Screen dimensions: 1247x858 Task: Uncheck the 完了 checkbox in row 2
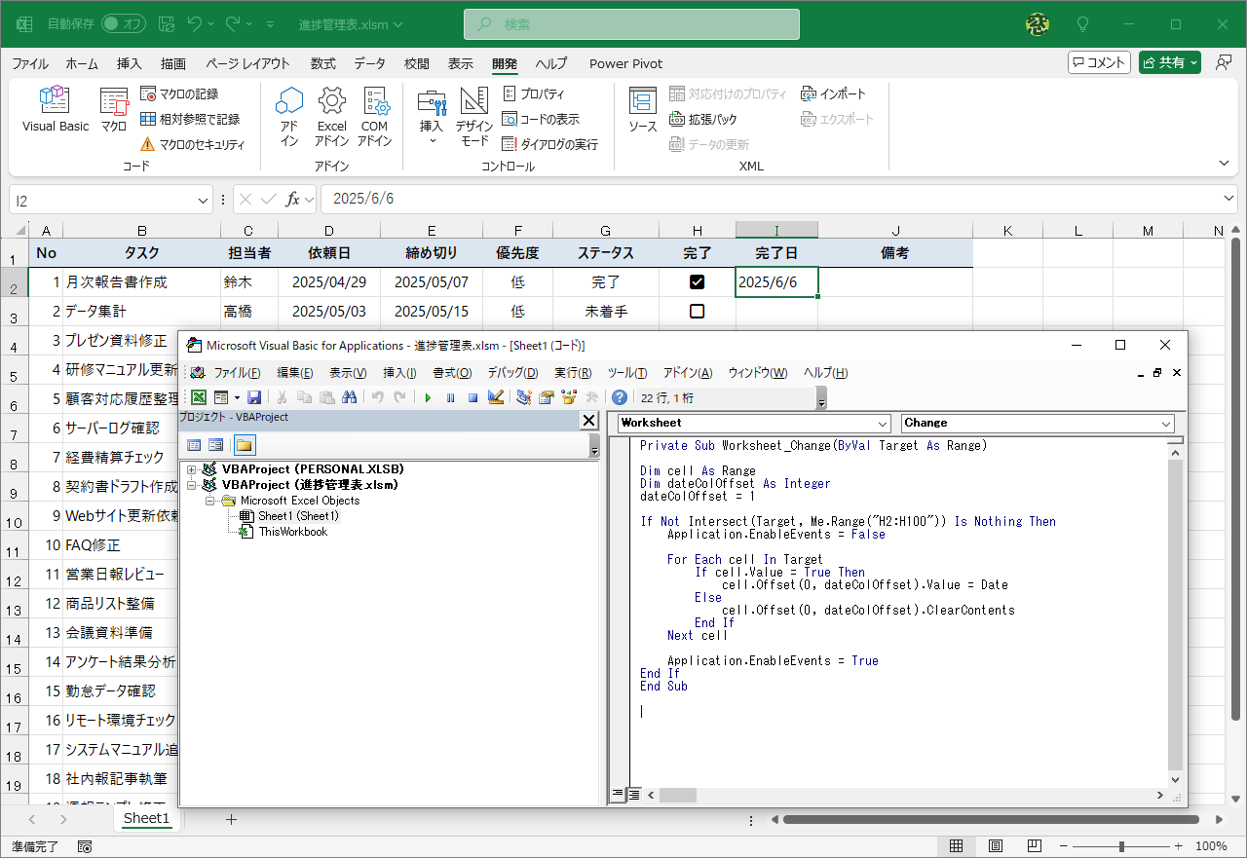[697, 282]
